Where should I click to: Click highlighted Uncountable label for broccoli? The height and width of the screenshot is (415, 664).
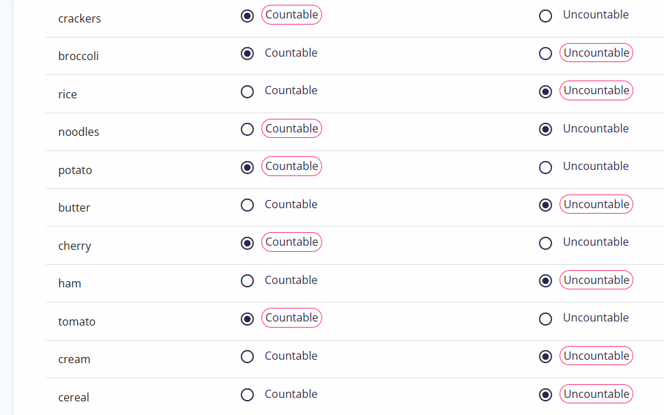click(x=596, y=53)
